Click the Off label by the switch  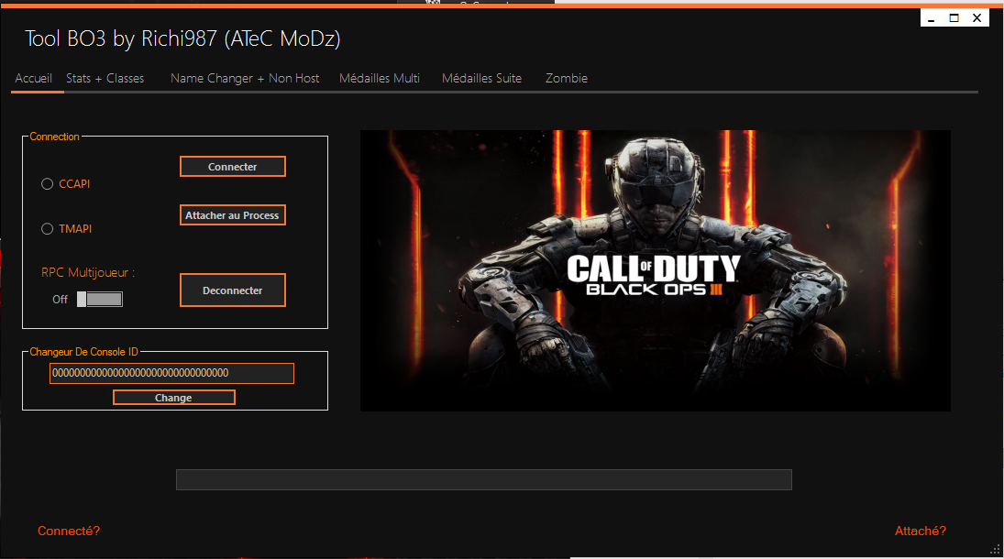point(61,299)
